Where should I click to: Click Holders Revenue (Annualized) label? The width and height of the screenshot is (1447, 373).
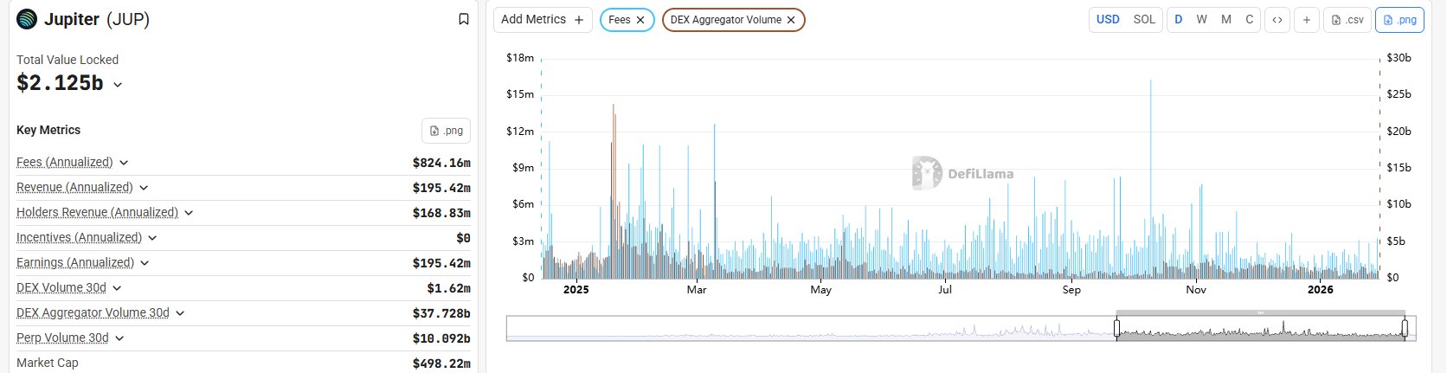pos(97,213)
